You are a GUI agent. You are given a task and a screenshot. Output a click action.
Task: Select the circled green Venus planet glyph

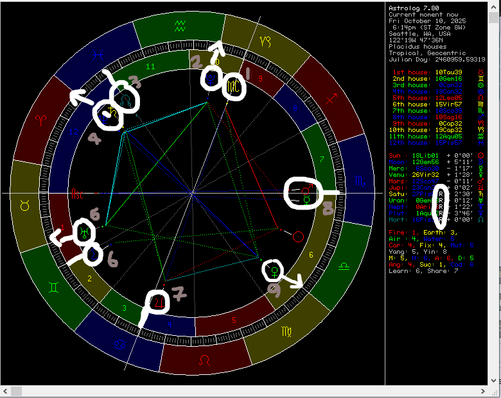(274, 267)
